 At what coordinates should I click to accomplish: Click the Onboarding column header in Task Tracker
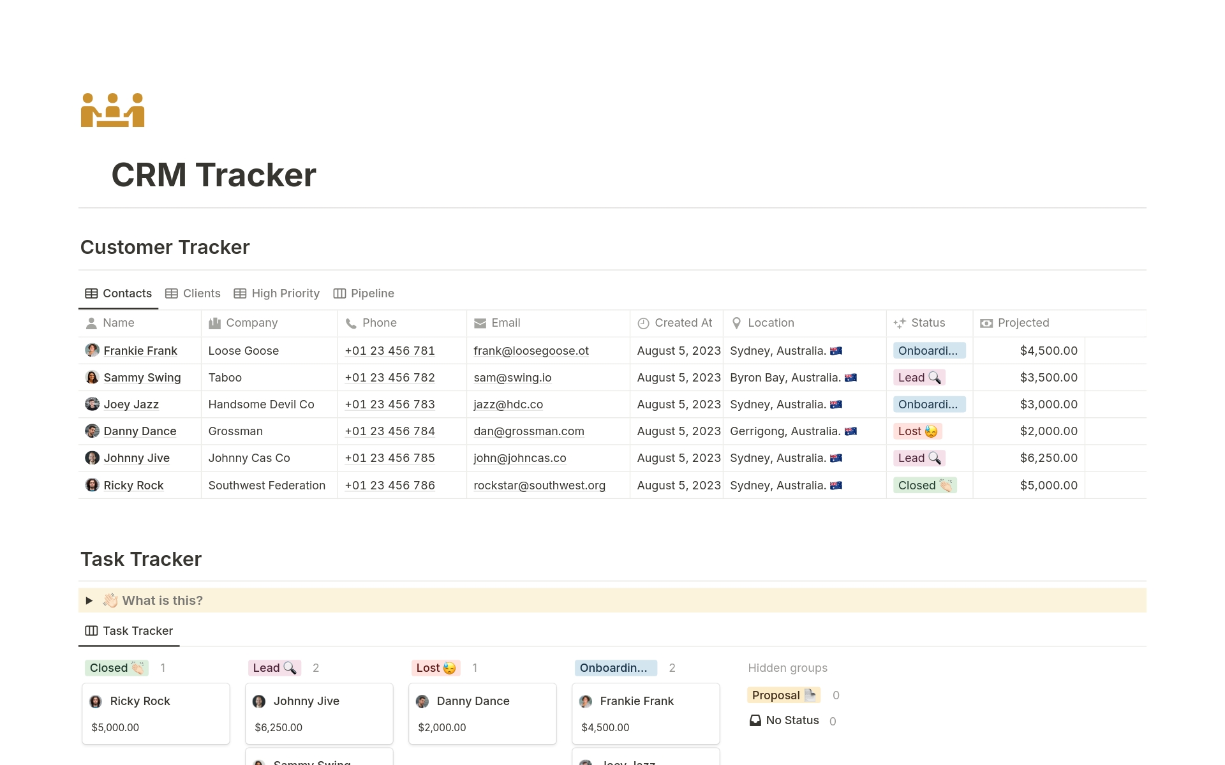click(614, 668)
